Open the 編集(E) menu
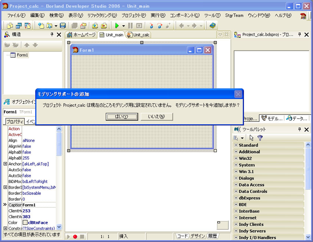313x242 pixels. point(37,15)
